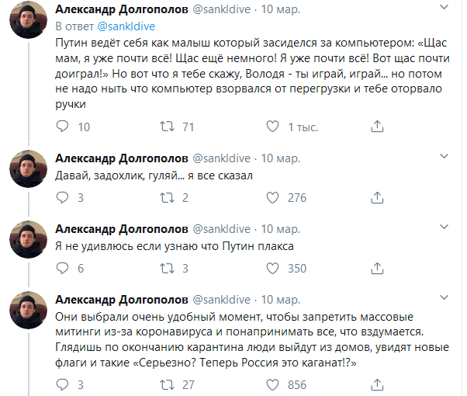Share the first tweet about Путин and компьютер
Image resolution: width=467 pixels, height=396 pixels.
pos(378,127)
